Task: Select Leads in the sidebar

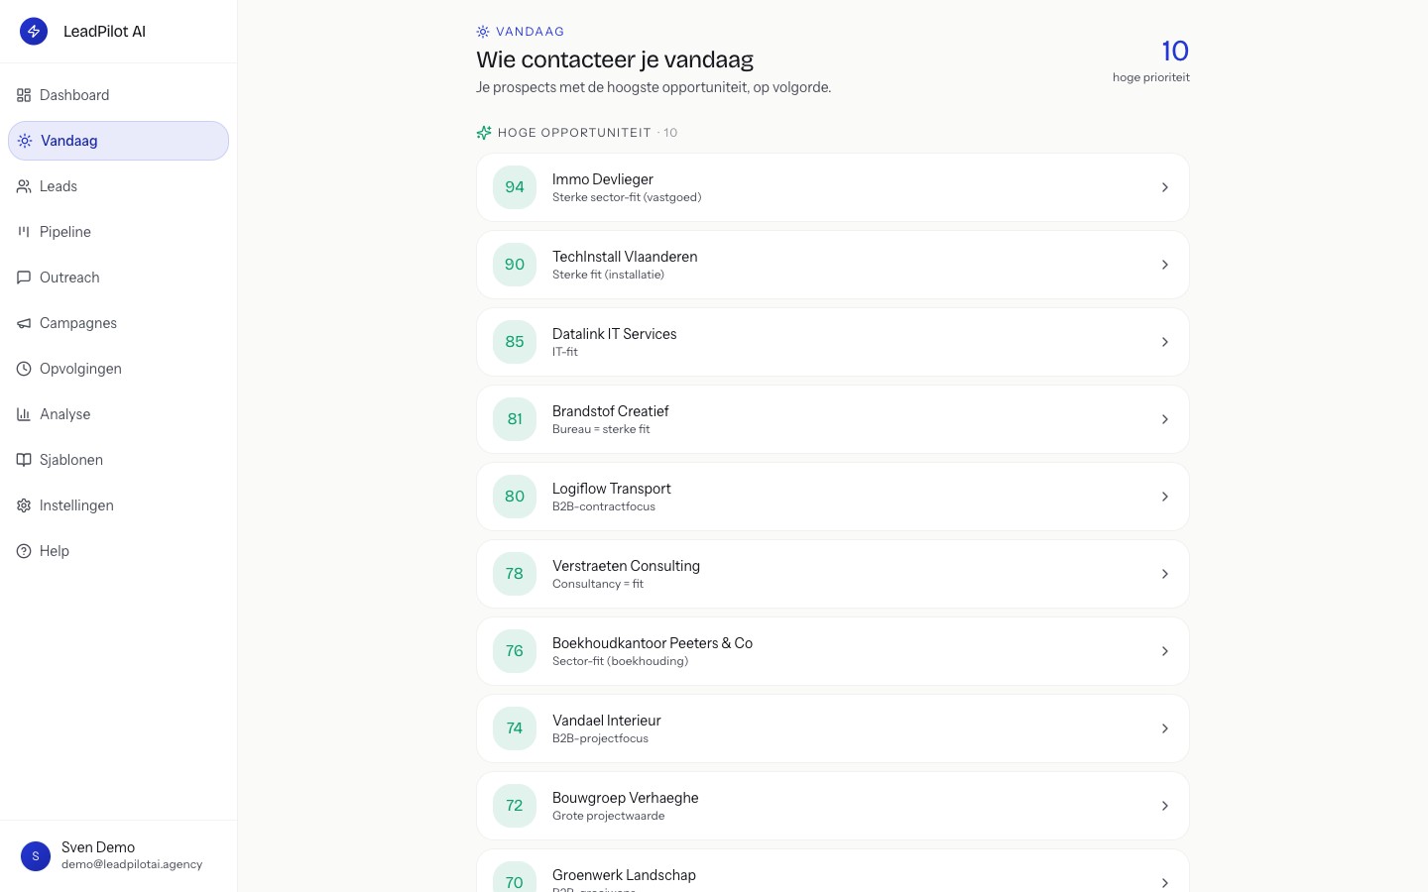Action: click(x=118, y=186)
